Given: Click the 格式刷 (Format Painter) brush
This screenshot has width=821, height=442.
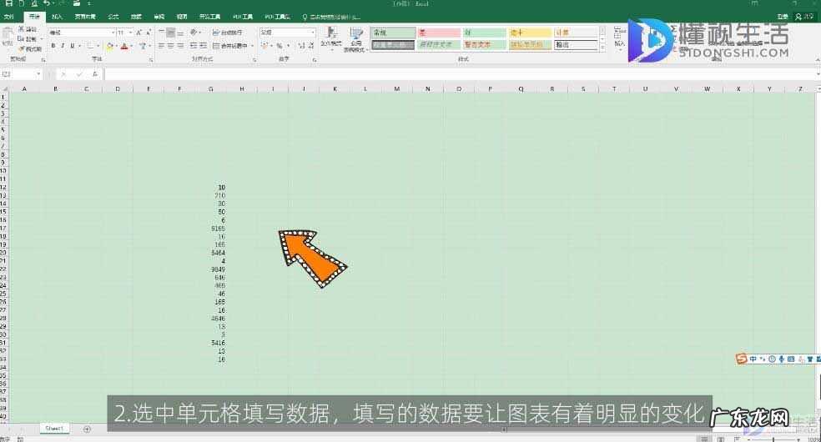Looking at the screenshot, I should point(30,48).
